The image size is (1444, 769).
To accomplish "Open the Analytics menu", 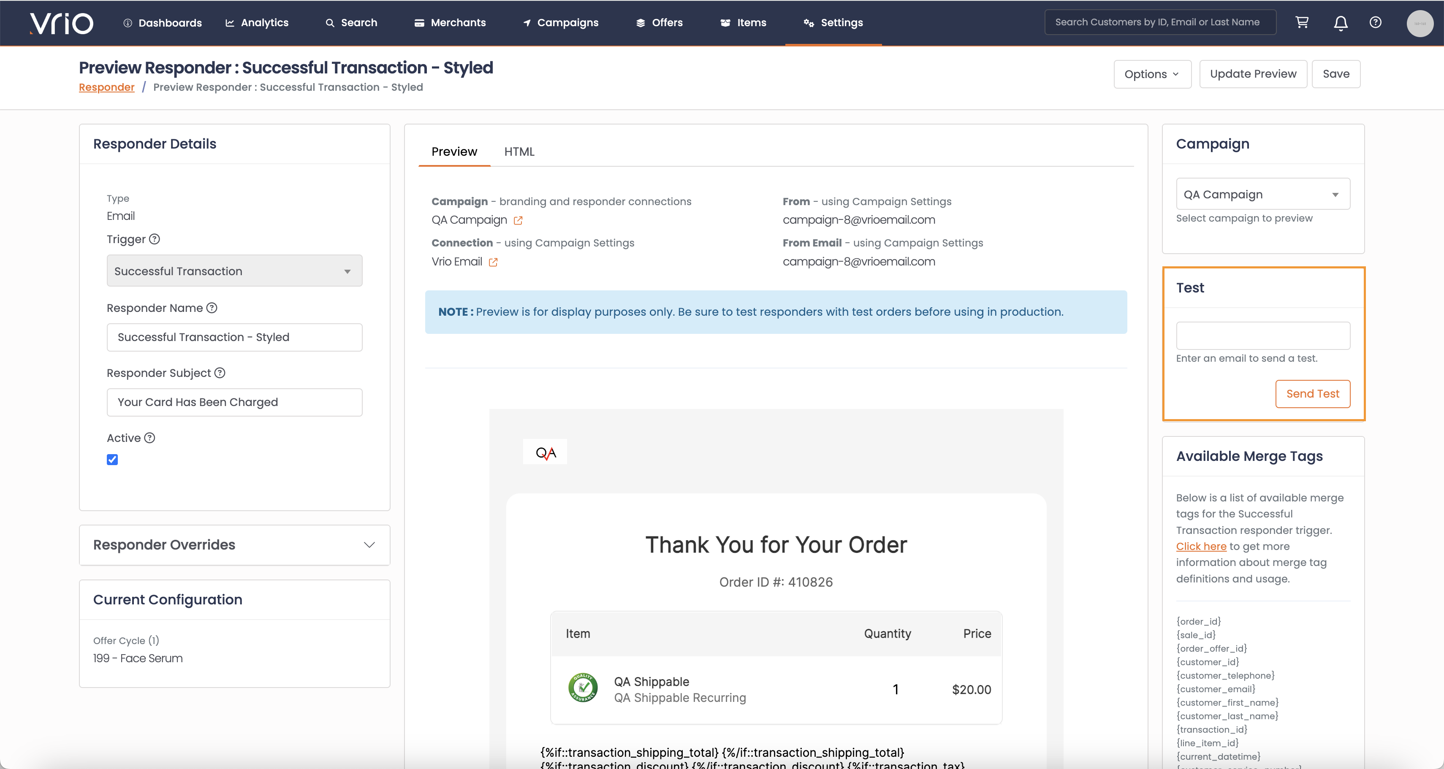I will click(257, 23).
